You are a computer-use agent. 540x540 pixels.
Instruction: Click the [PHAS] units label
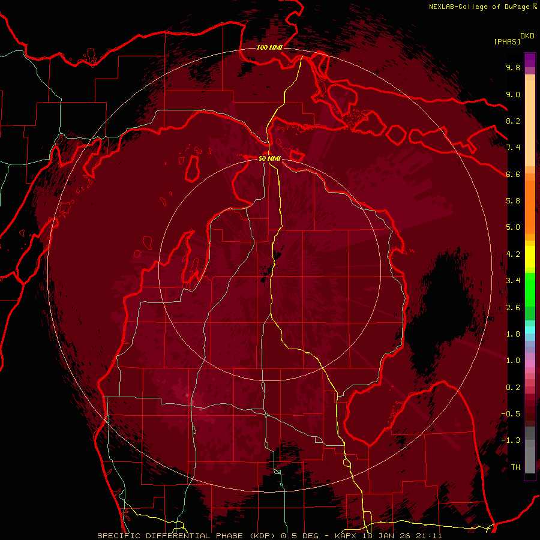[x=507, y=41]
